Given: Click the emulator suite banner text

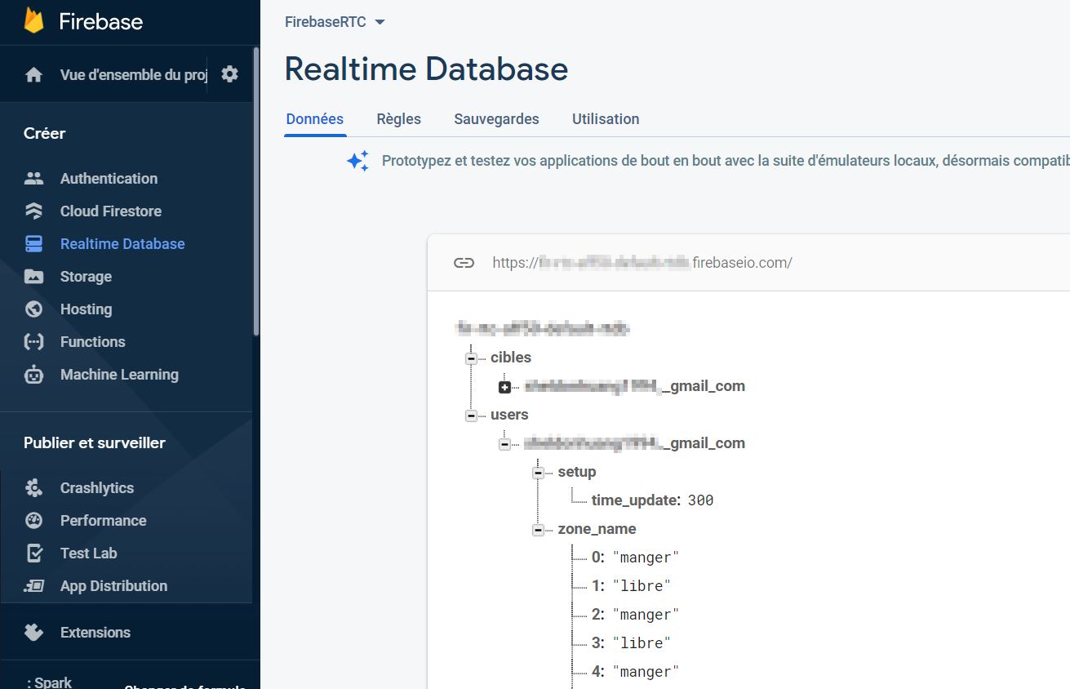Looking at the screenshot, I should point(726,161).
